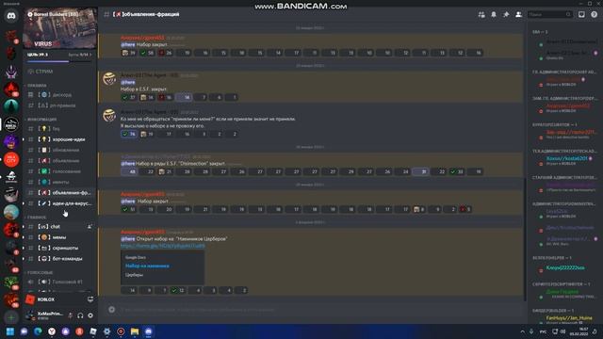603x339 pixels.
Task: Show pinned messages
Action: (506, 15)
